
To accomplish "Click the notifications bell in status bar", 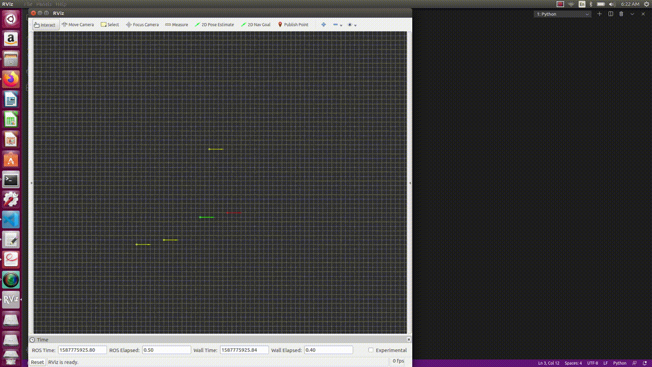I will point(645,363).
